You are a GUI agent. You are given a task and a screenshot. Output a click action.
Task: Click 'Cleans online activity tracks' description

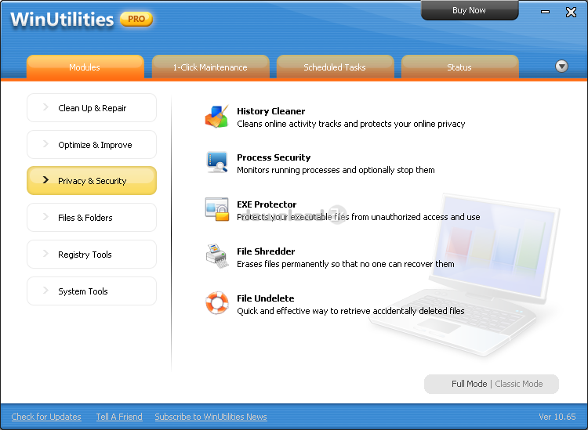click(351, 124)
